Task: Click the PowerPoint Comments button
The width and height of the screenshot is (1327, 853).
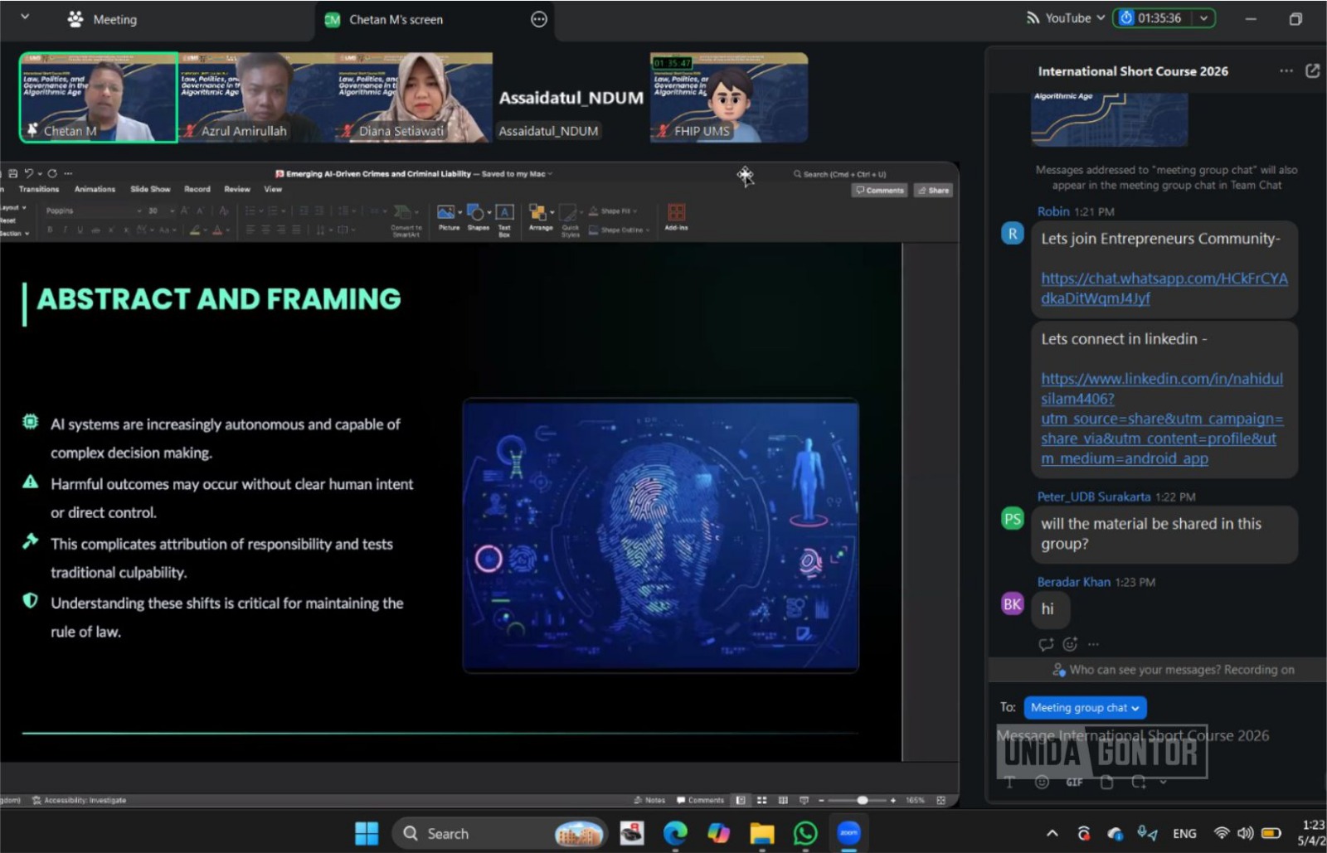Action: pyautogui.click(x=880, y=191)
